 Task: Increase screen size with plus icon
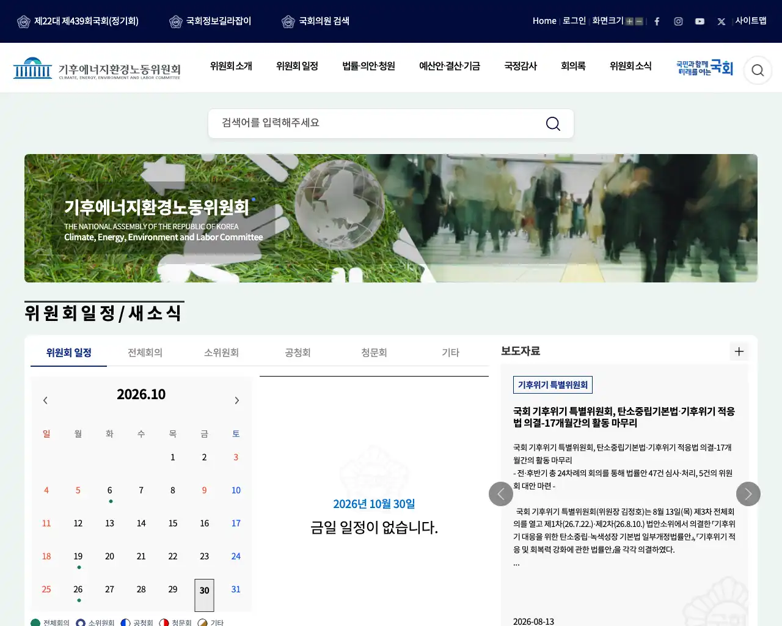pos(629,21)
